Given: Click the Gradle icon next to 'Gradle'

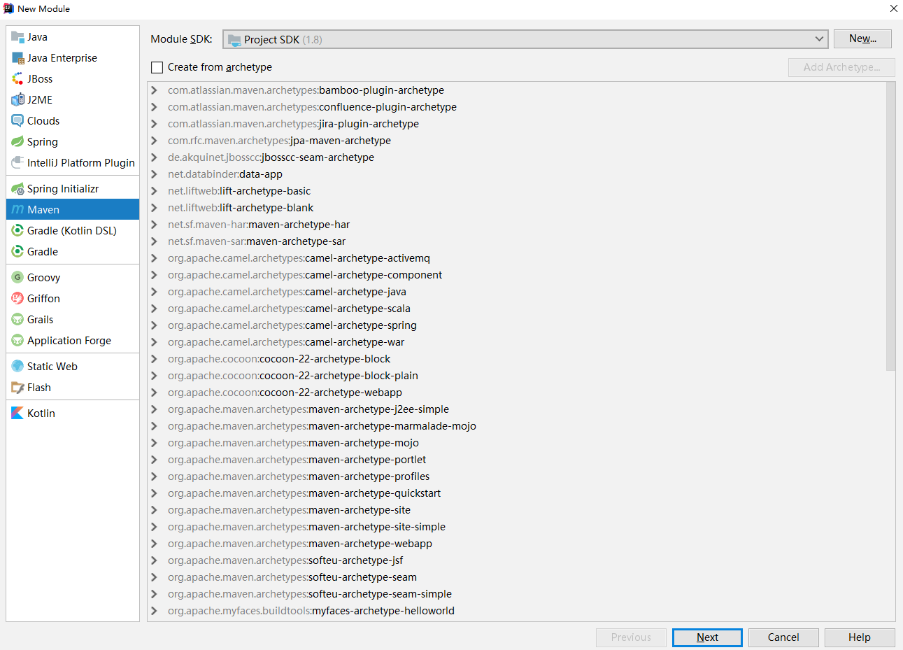Looking at the screenshot, I should [x=17, y=252].
